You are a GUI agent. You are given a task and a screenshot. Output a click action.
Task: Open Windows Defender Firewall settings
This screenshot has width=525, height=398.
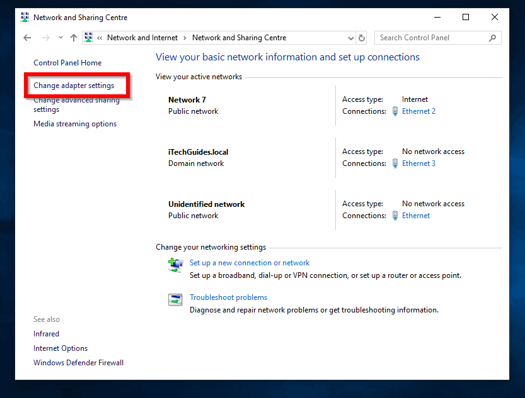[x=78, y=362]
